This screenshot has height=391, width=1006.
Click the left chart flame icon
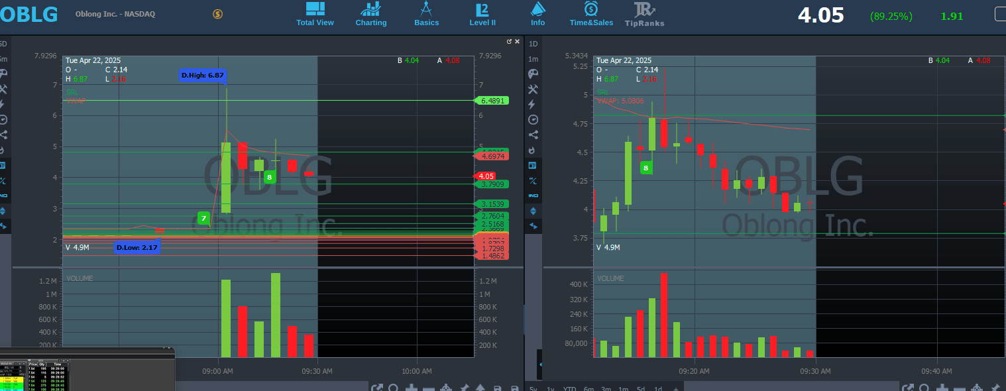(3, 150)
